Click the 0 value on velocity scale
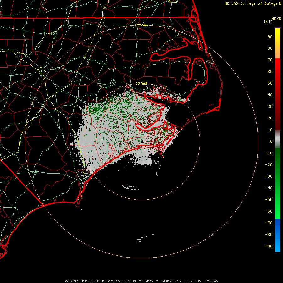Viewport: 283px width, 283px height. (x=271, y=141)
